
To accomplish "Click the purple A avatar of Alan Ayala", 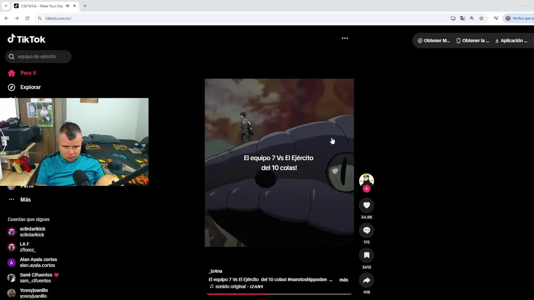I will coord(12,262).
